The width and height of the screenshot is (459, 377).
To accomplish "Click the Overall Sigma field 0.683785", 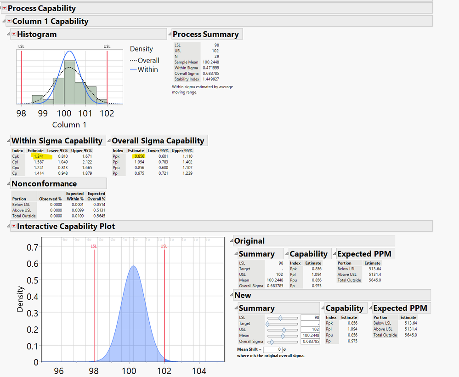I will point(310,341).
